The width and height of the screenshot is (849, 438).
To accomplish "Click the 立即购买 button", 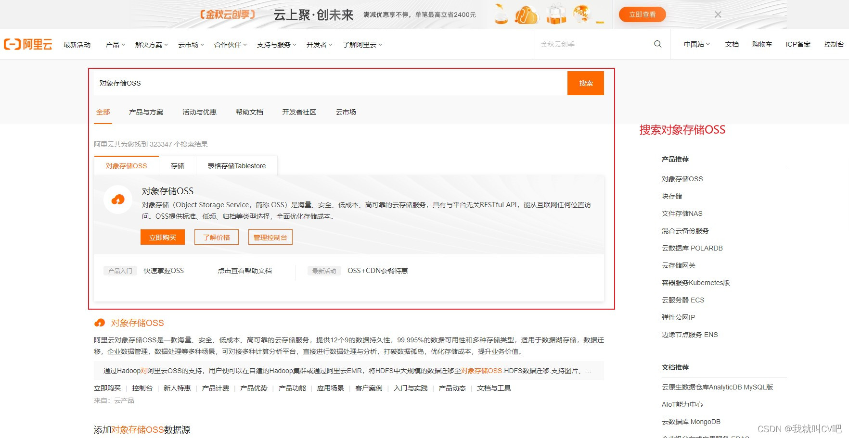I will 162,237.
